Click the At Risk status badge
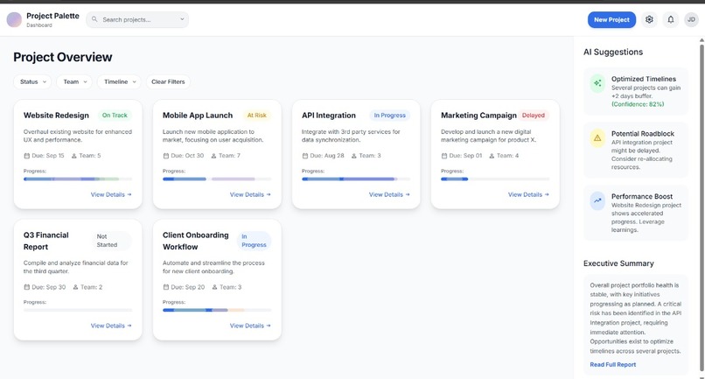The width and height of the screenshot is (705, 379). click(257, 116)
